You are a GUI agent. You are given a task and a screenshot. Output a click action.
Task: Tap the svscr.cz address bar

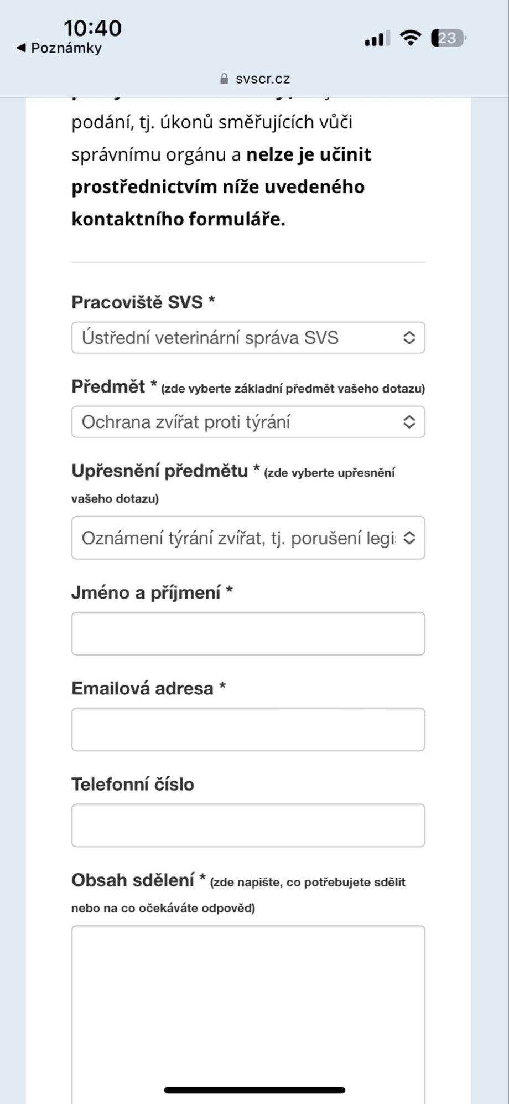click(x=262, y=79)
